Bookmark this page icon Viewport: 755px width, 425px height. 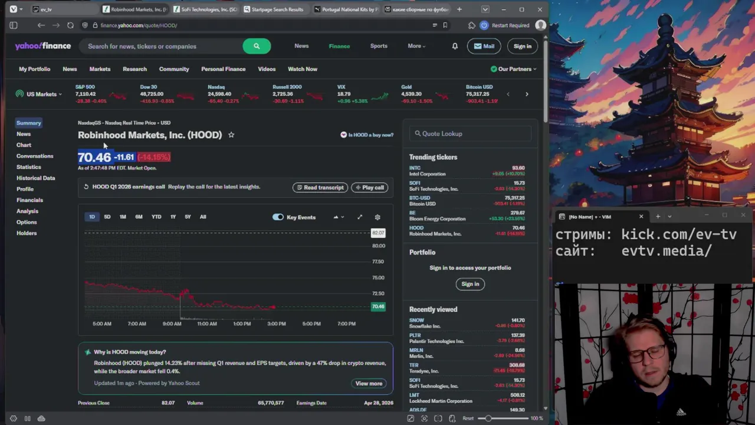(x=445, y=25)
